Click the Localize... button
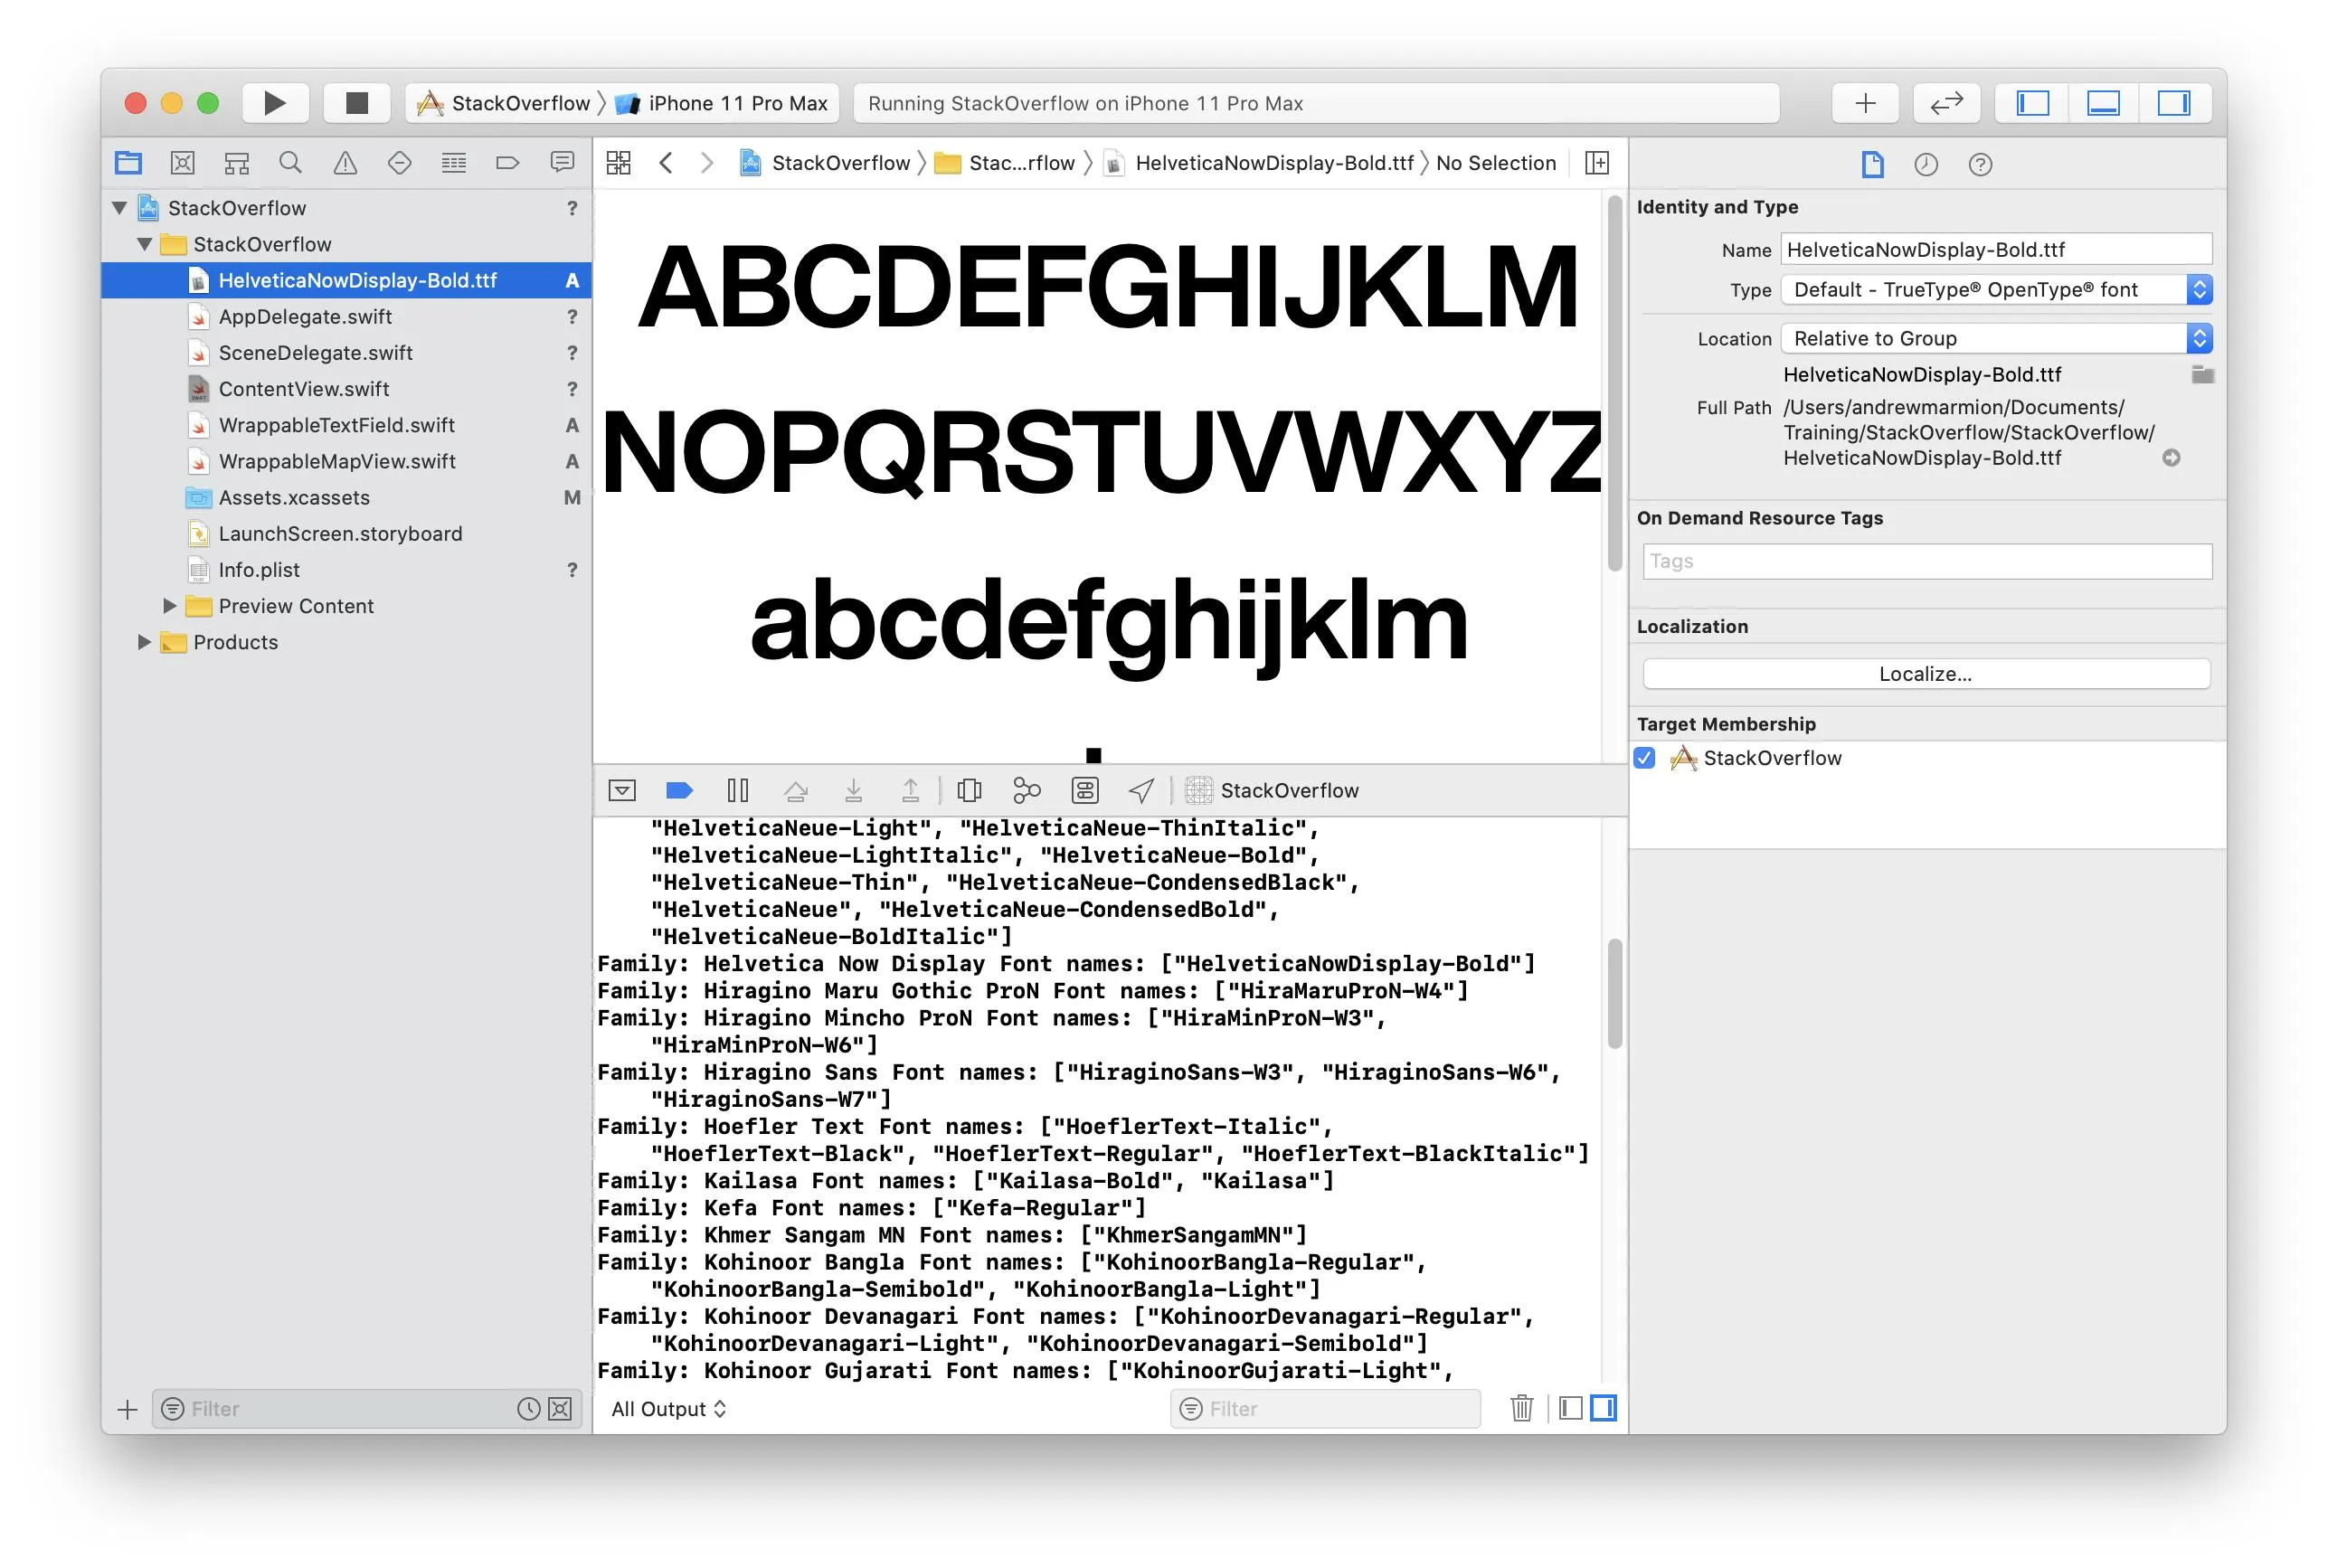 pyautogui.click(x=1925, y=674)
